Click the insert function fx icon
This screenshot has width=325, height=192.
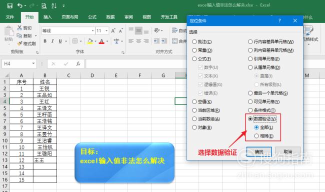78,64
